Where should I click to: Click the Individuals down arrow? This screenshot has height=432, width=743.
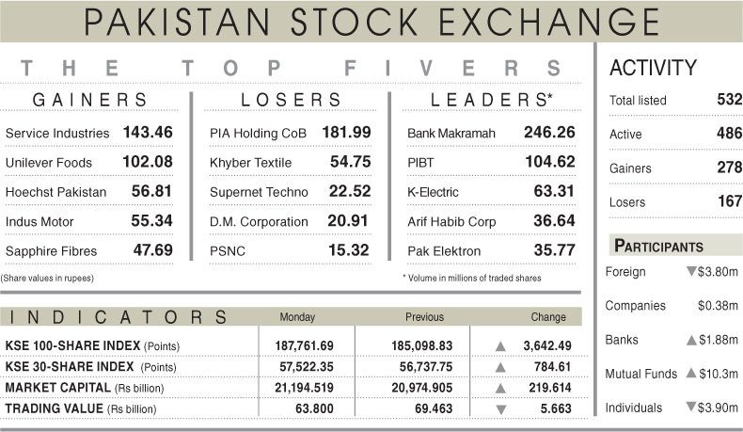(x=691, y=408)
